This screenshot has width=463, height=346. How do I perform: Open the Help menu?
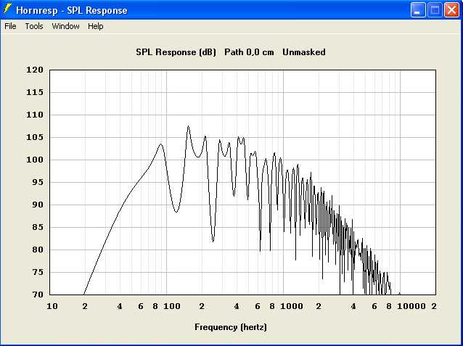coord(95,26)
